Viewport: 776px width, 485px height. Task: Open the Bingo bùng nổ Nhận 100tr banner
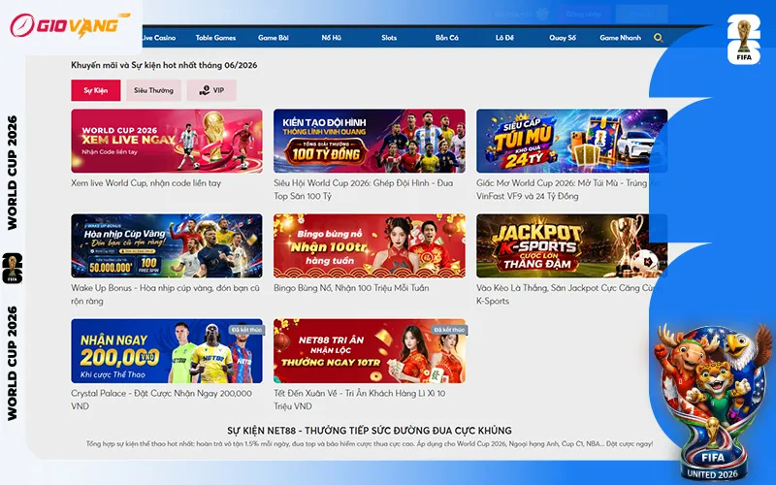tap(370, 246)
